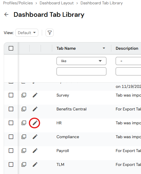Open the filter funnel icon

[50, 33]
